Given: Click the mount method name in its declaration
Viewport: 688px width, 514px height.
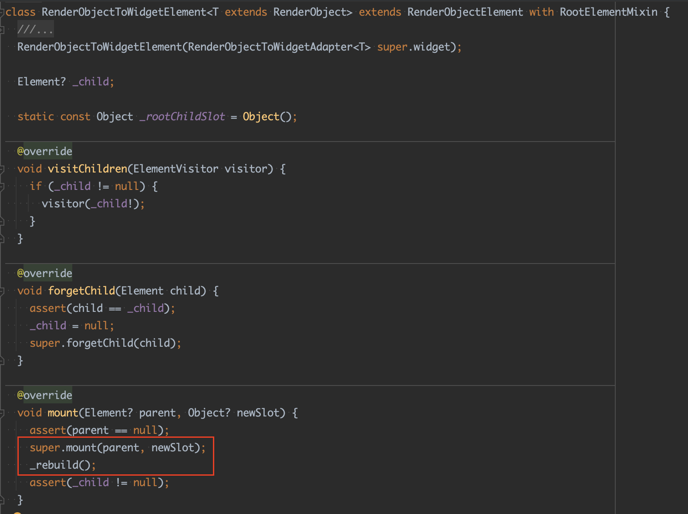Looking at the screenshot, I should pyautogui.click(x=63, y=413).
